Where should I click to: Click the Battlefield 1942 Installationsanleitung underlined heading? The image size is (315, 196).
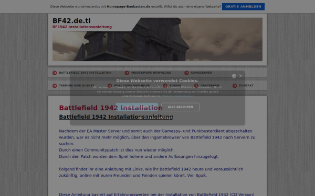(116, 117)
